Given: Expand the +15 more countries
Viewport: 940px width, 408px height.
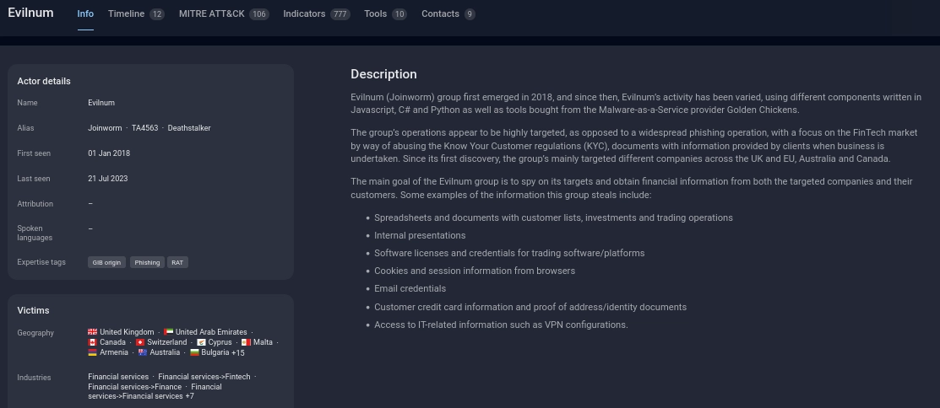Looking at the screenshot, I should pyautogui.click(x=238, y=353).
